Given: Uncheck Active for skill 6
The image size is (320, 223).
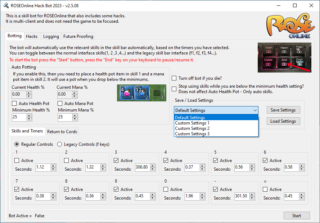Looking at the screenshot, I should click(x=265, y=161).
